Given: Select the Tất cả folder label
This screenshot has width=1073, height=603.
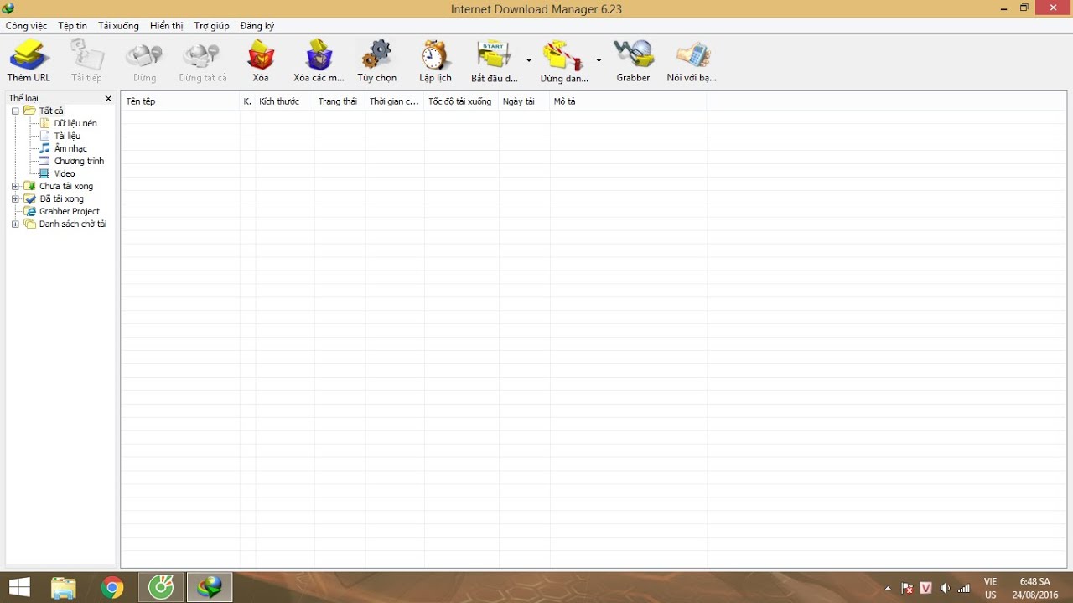Looking at the screenshot, I should coord(51,111).
